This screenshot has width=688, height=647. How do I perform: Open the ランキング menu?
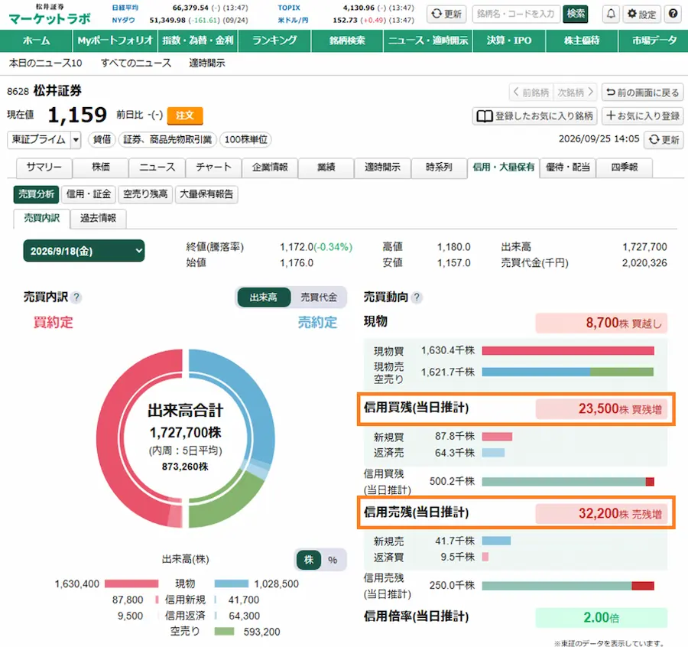click(x=274, y=41)
